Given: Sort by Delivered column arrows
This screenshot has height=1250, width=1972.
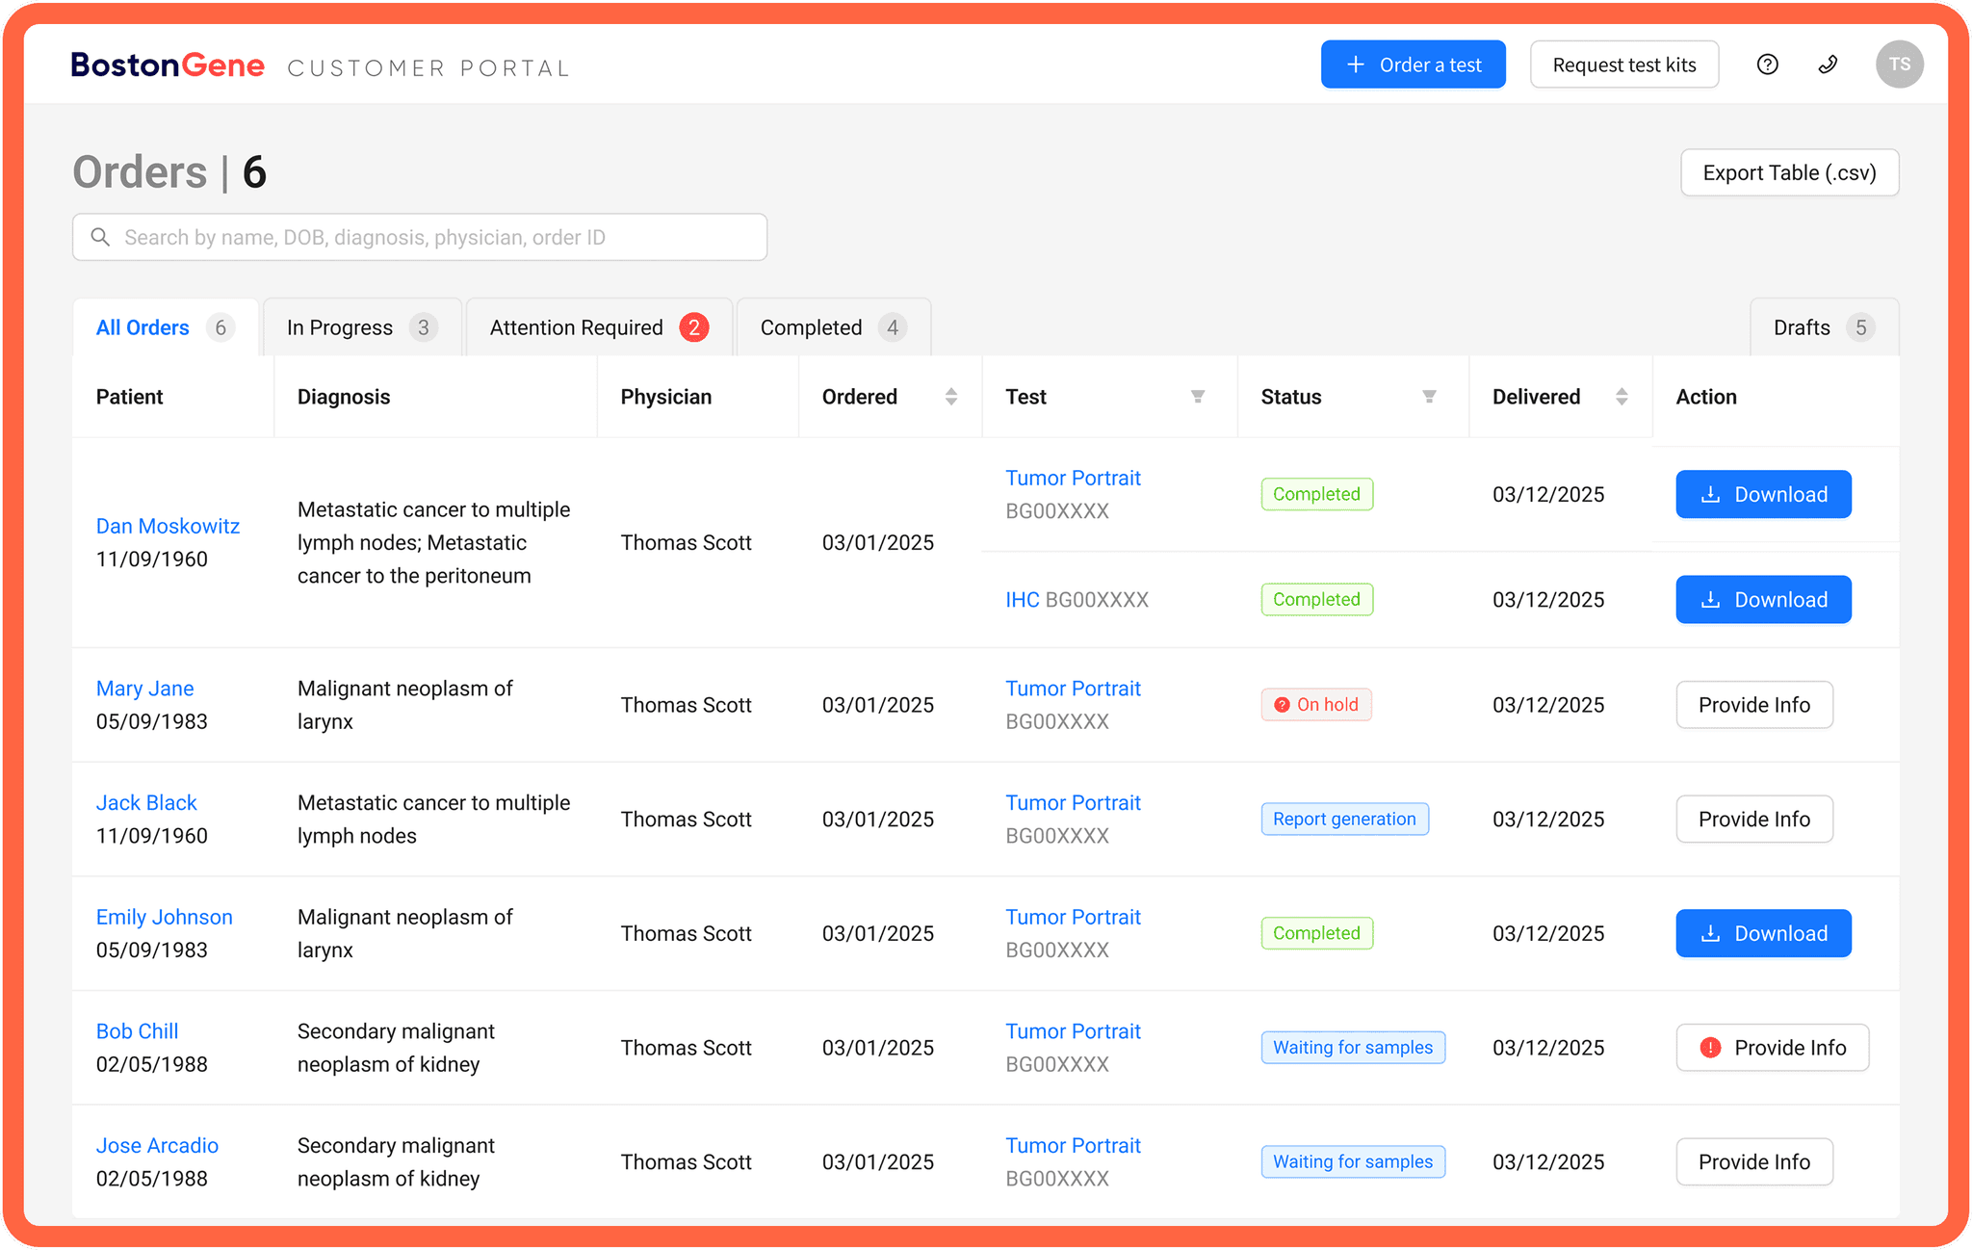Looking at the screenshot, I should [x=1622, y=397].
